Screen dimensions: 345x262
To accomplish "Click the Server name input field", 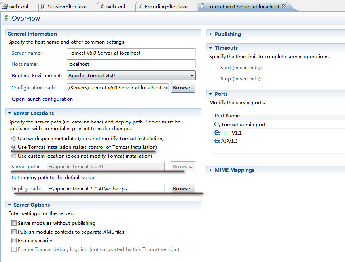I will (131, 53).
